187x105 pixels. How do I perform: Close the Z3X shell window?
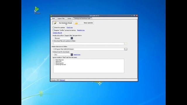click(x=137, y=15)
